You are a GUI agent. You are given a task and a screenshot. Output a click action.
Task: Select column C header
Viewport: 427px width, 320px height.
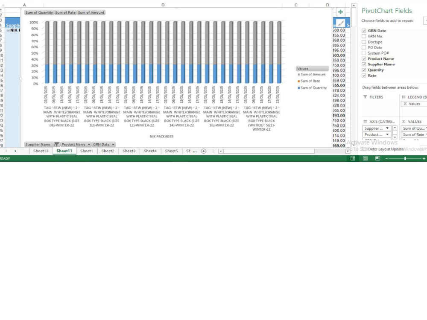coord(296,5)
